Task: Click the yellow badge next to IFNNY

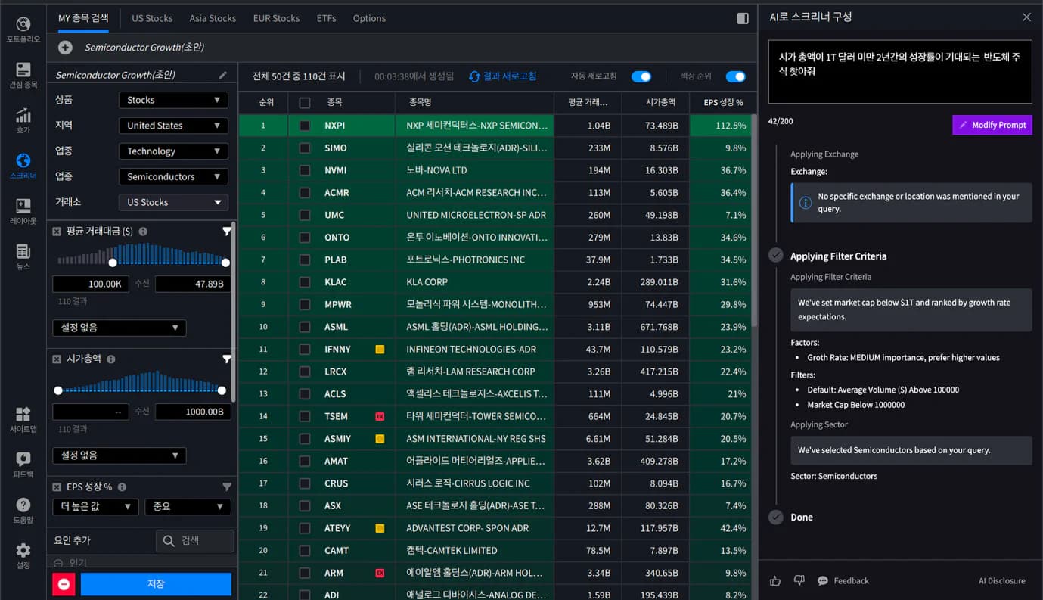Action: click(x=380, y=350)
